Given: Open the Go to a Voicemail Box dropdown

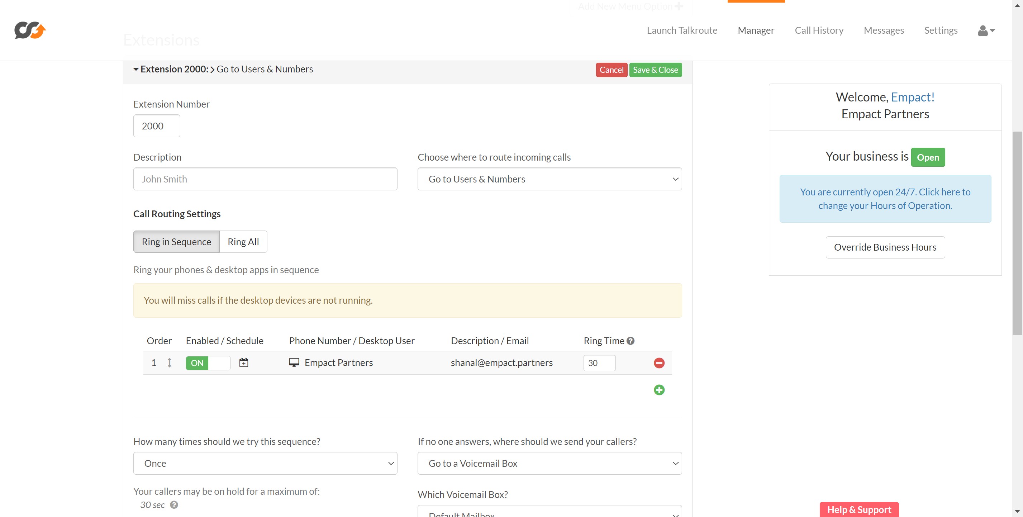Looking at the screenshot, I should [x=549, y=463].
